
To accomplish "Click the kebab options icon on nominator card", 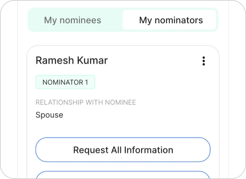I will (204, 61).
